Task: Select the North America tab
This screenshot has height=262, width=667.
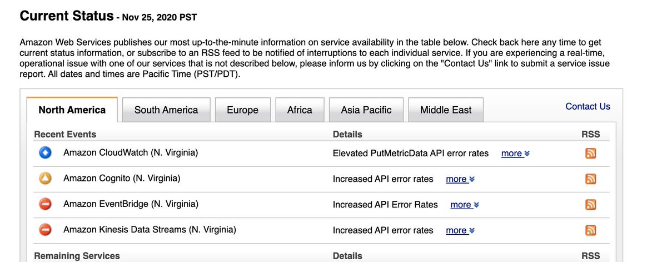Action: 72,110
